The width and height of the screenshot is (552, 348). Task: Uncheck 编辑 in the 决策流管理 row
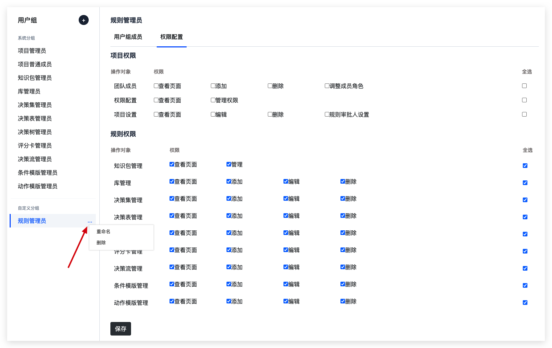coord(286,267)
